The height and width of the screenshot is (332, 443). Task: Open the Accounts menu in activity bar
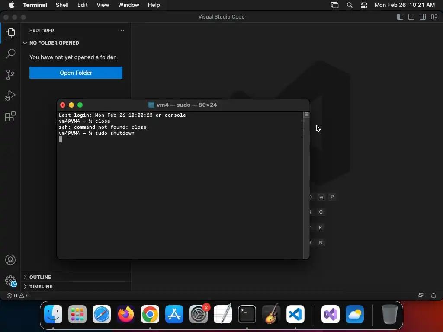pos(10,260)
